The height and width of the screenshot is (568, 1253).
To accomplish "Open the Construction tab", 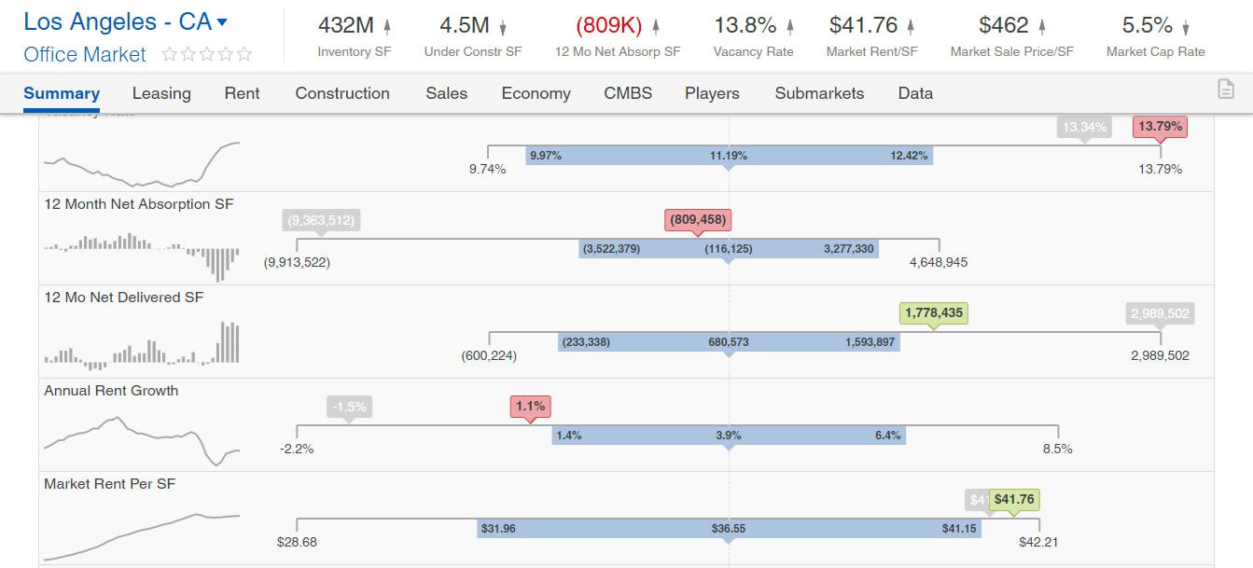I will coord(342,93).
